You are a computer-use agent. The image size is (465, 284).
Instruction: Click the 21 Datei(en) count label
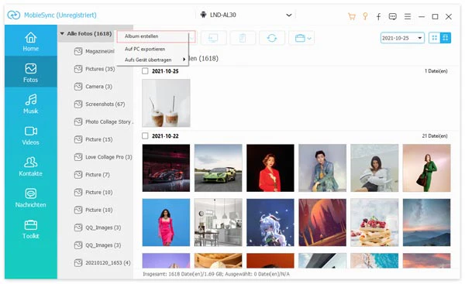coord(435,136)
